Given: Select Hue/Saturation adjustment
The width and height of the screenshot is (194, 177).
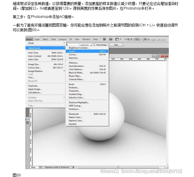Looking at the screenshot, I should [87, 66].
